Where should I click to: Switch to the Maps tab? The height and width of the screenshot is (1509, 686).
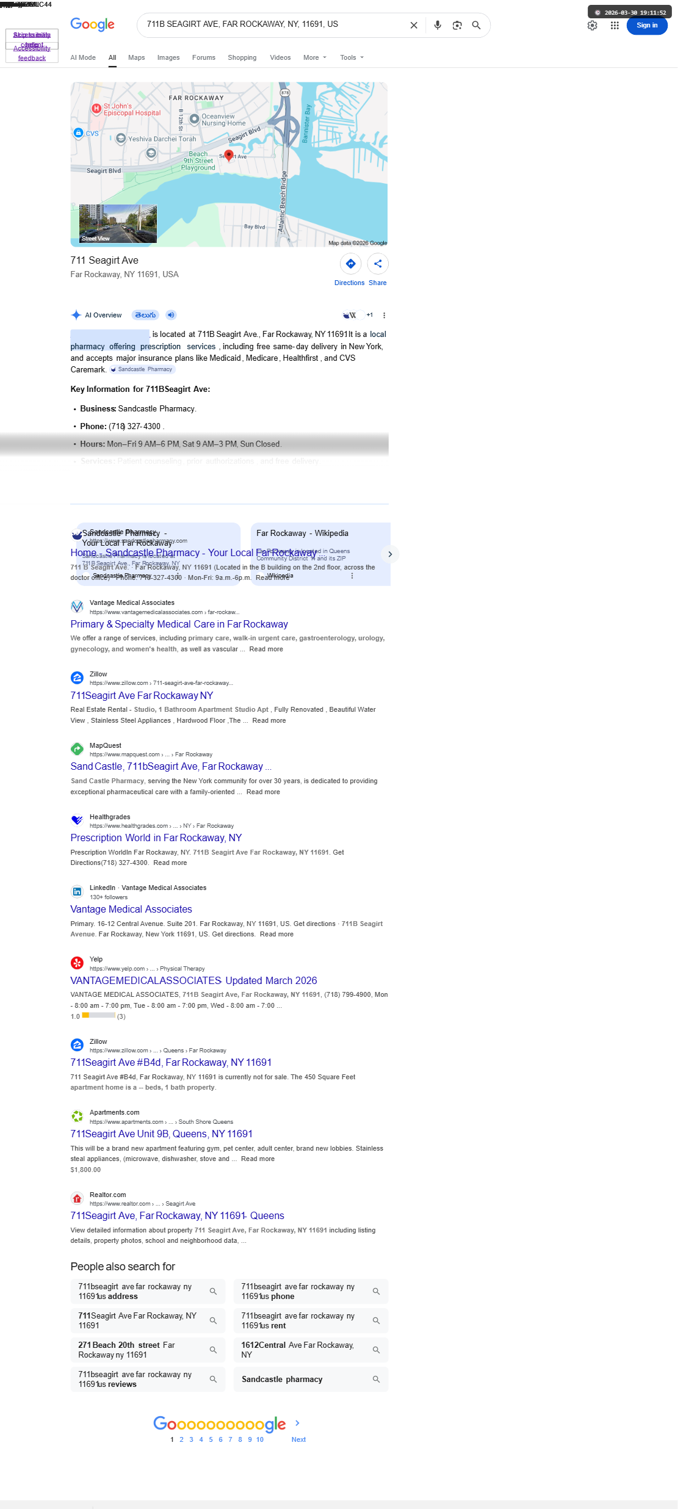[137, 57]
